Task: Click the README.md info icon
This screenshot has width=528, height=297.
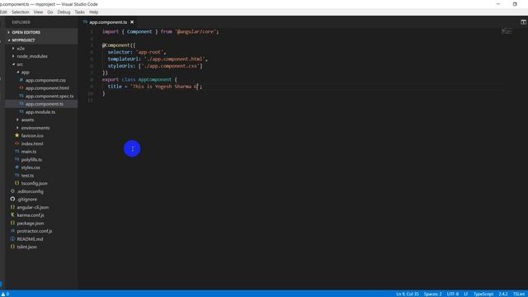Action: tap(12, 238)
